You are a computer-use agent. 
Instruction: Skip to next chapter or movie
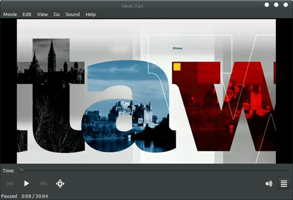pos(43,184)
